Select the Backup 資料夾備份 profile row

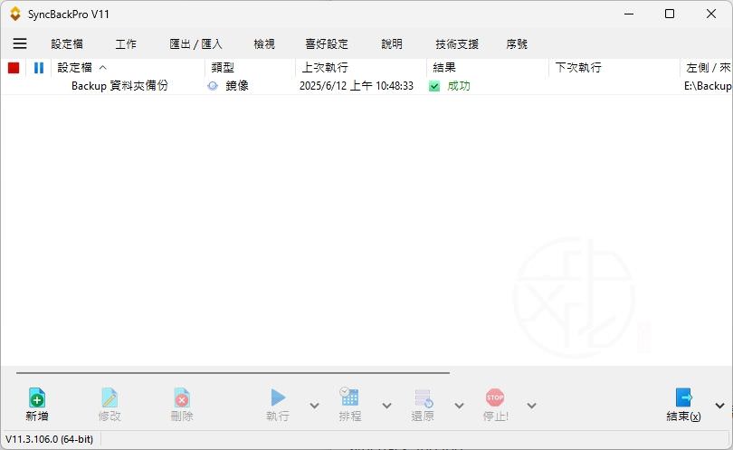pyautogui.click(x=119, y=86)
